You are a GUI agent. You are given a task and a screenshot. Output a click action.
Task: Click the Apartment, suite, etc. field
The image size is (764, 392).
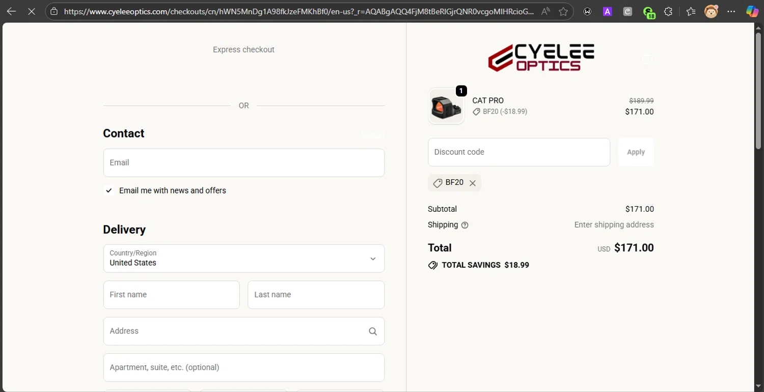pyautogui.click(x=244, y=368)
